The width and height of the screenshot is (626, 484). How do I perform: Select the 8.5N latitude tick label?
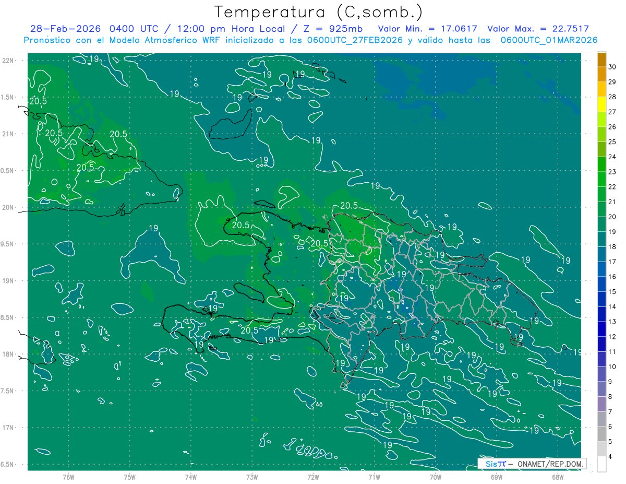(8, 318)
